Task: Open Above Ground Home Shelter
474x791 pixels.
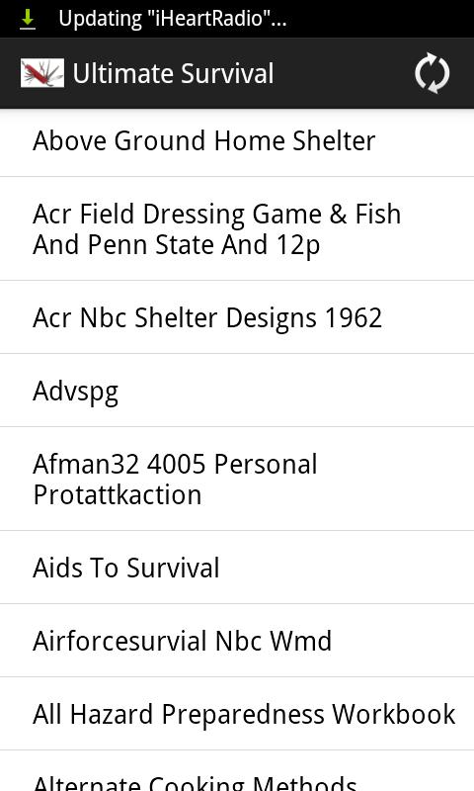Action: [237, 140]
